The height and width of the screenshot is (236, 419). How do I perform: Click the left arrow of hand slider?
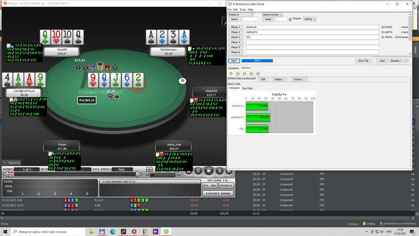[5, 174]
